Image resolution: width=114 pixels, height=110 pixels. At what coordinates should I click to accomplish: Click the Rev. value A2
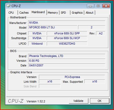101,33
